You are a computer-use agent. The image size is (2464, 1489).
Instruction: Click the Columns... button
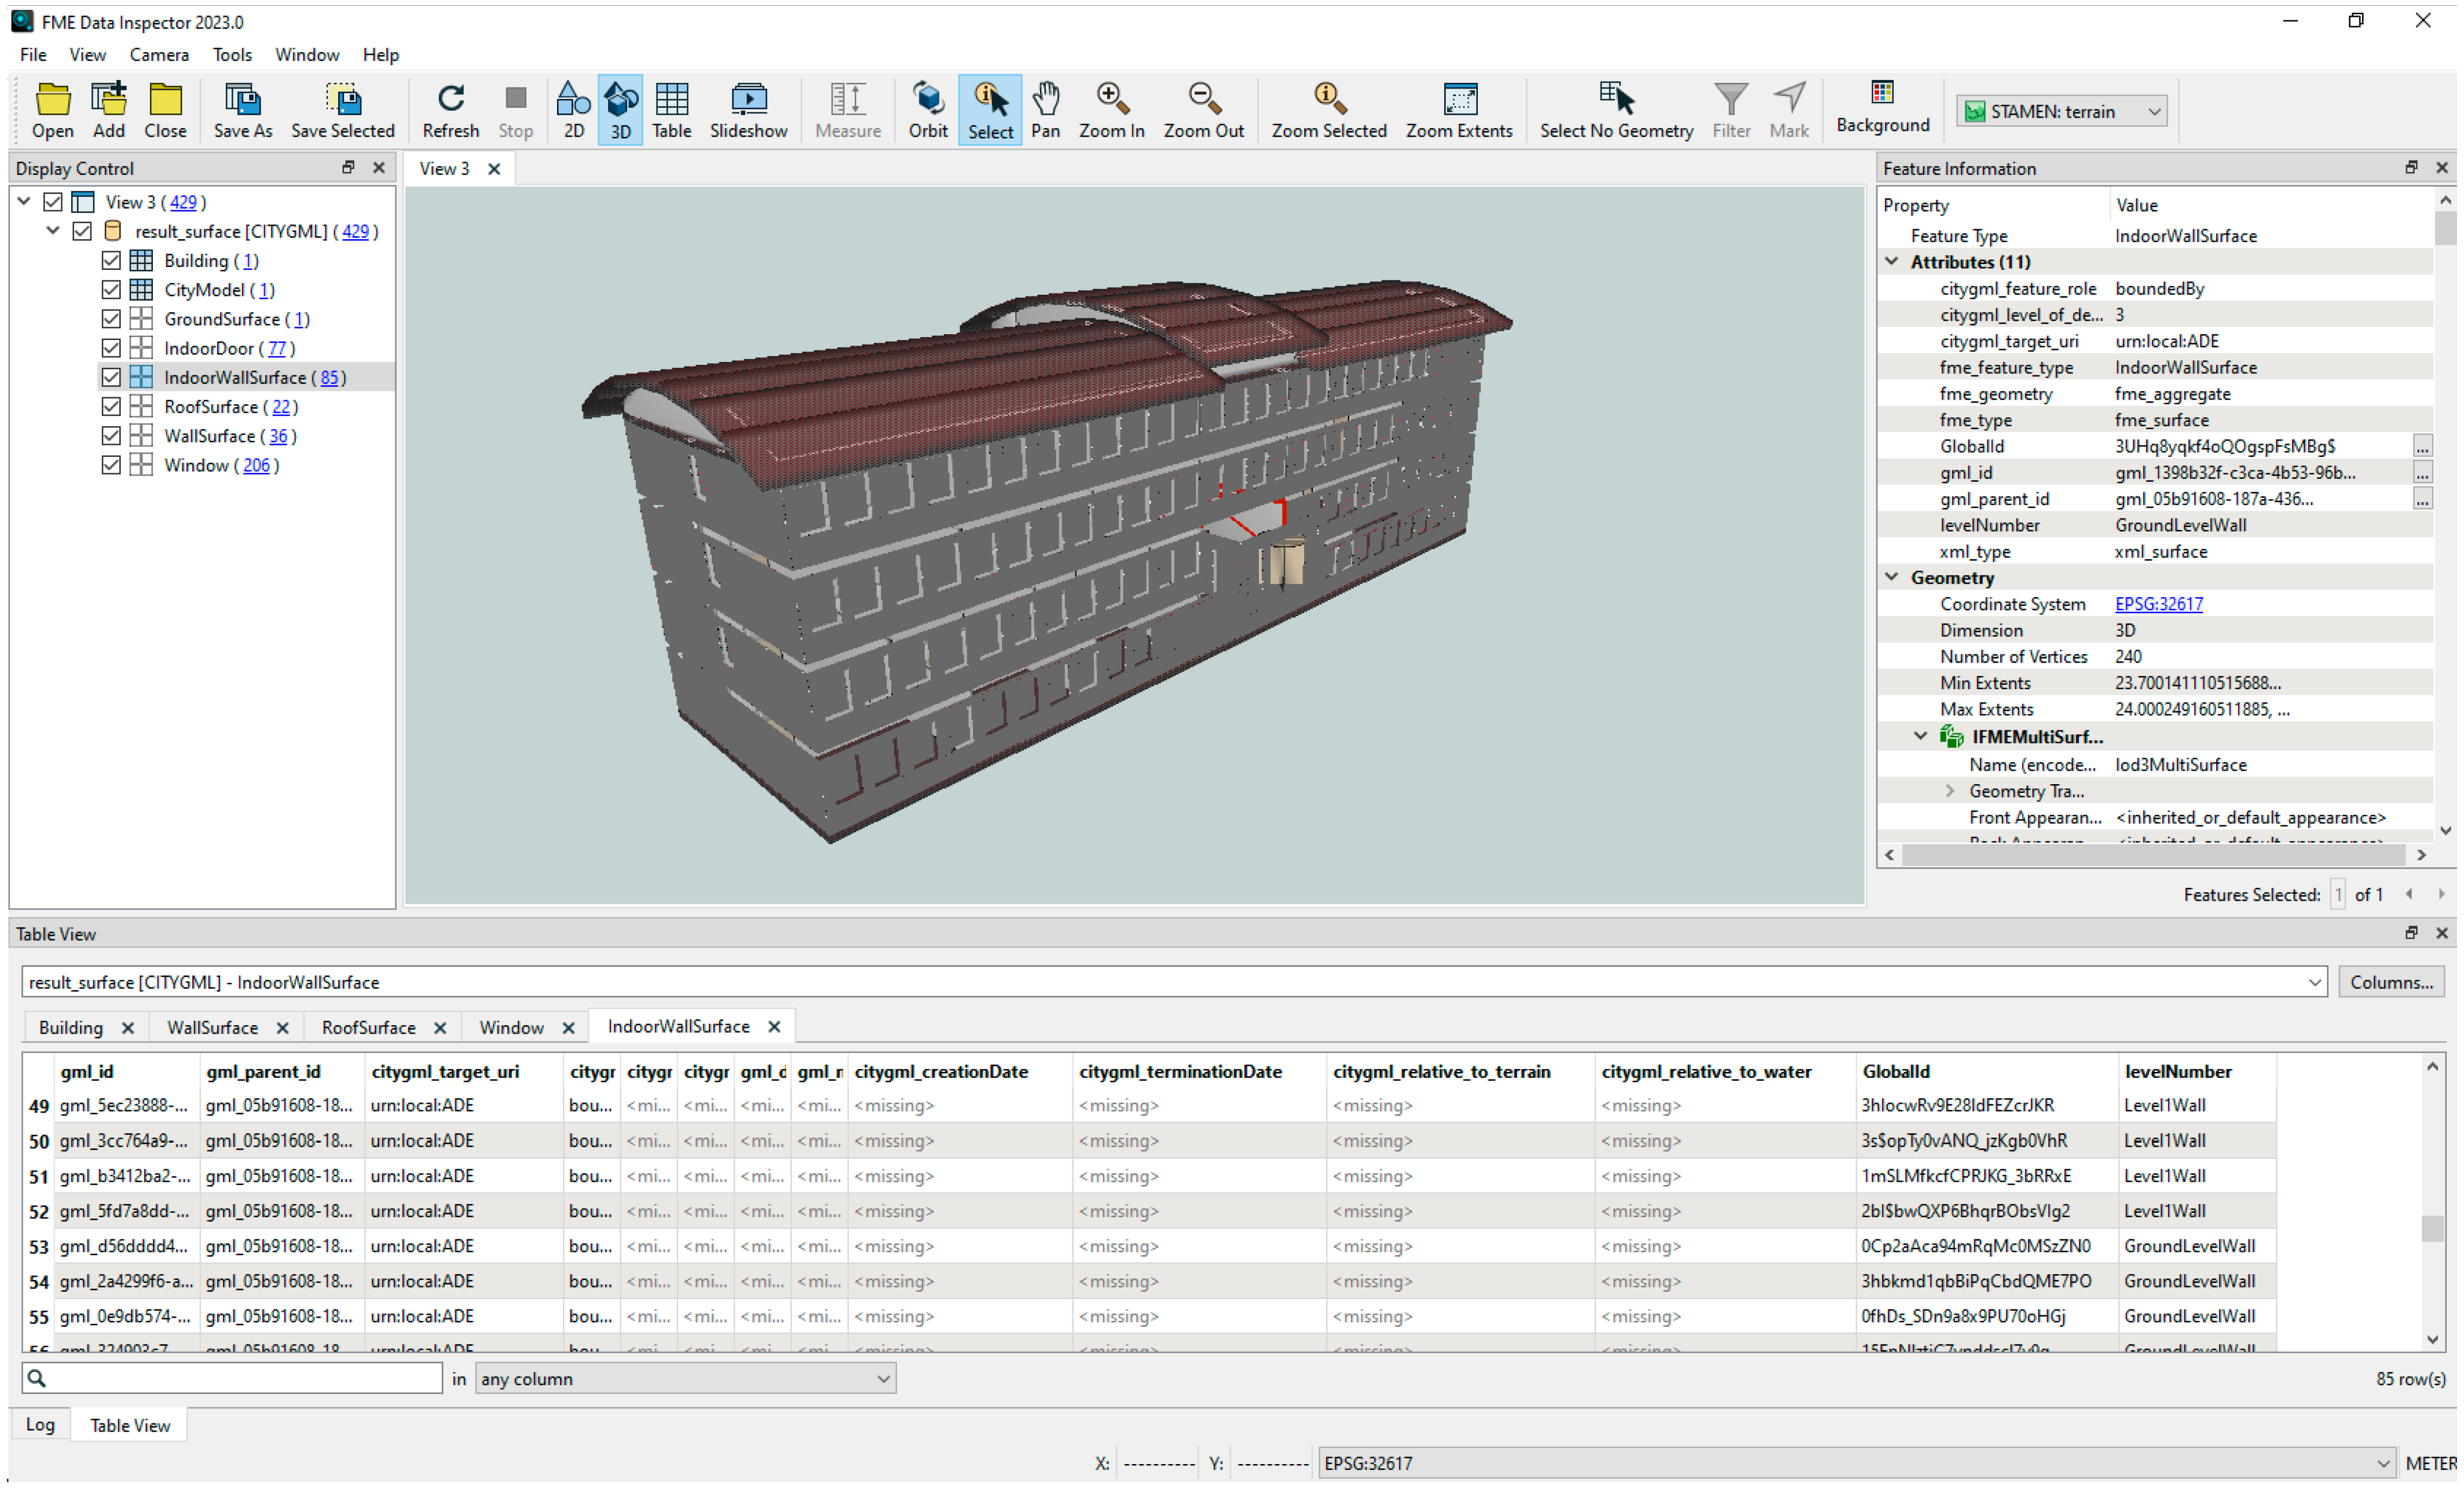(x=2391, y=982)
